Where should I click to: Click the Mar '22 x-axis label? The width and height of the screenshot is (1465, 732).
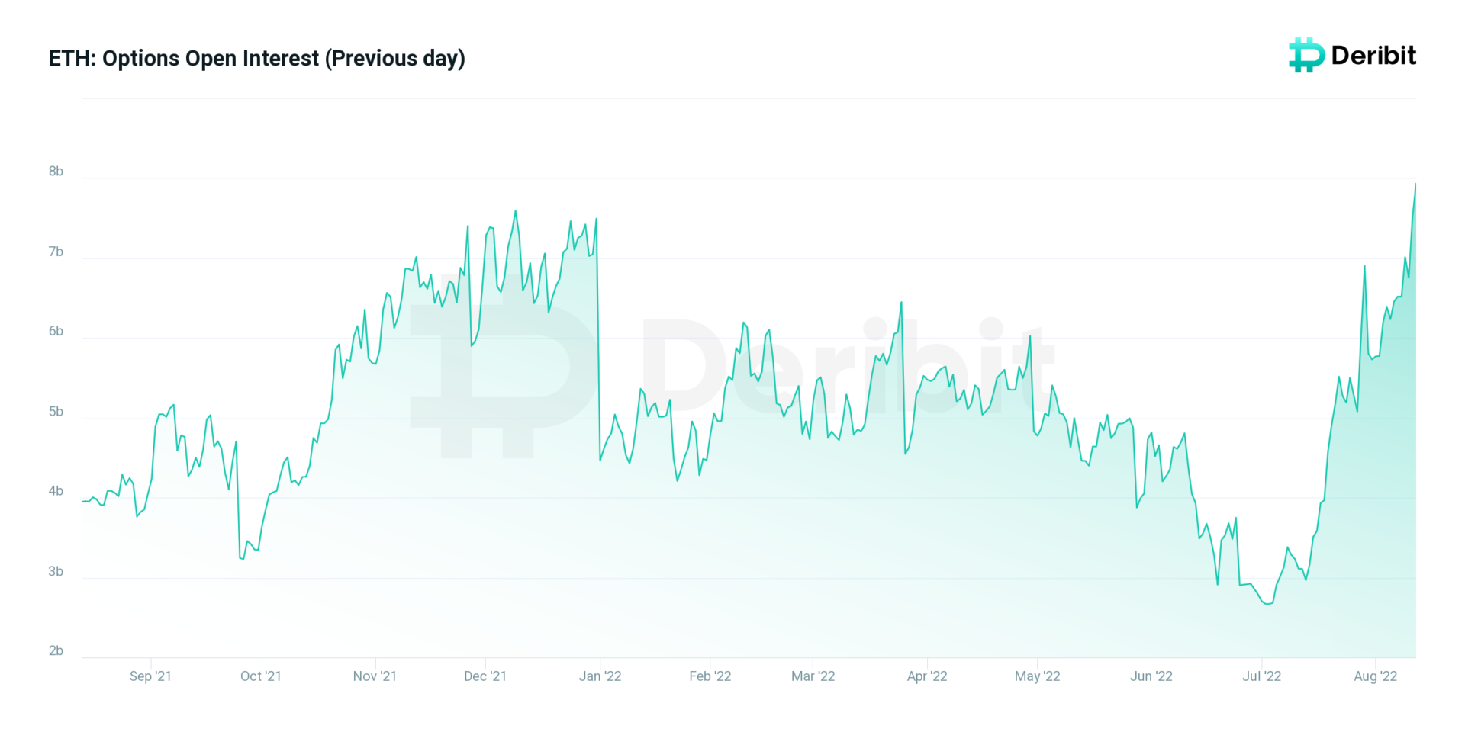click(x=813, y=676)
